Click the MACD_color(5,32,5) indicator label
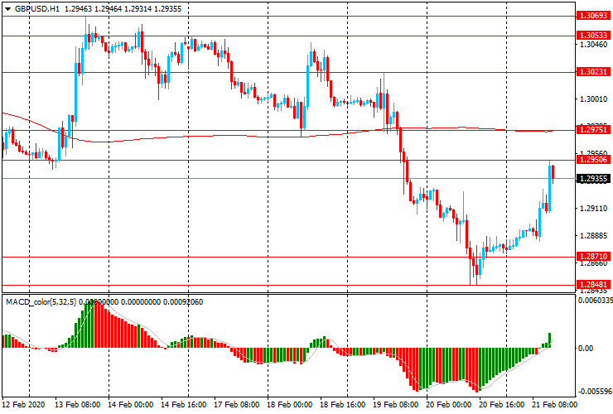The image size is (613, 414). coord(41,301)
